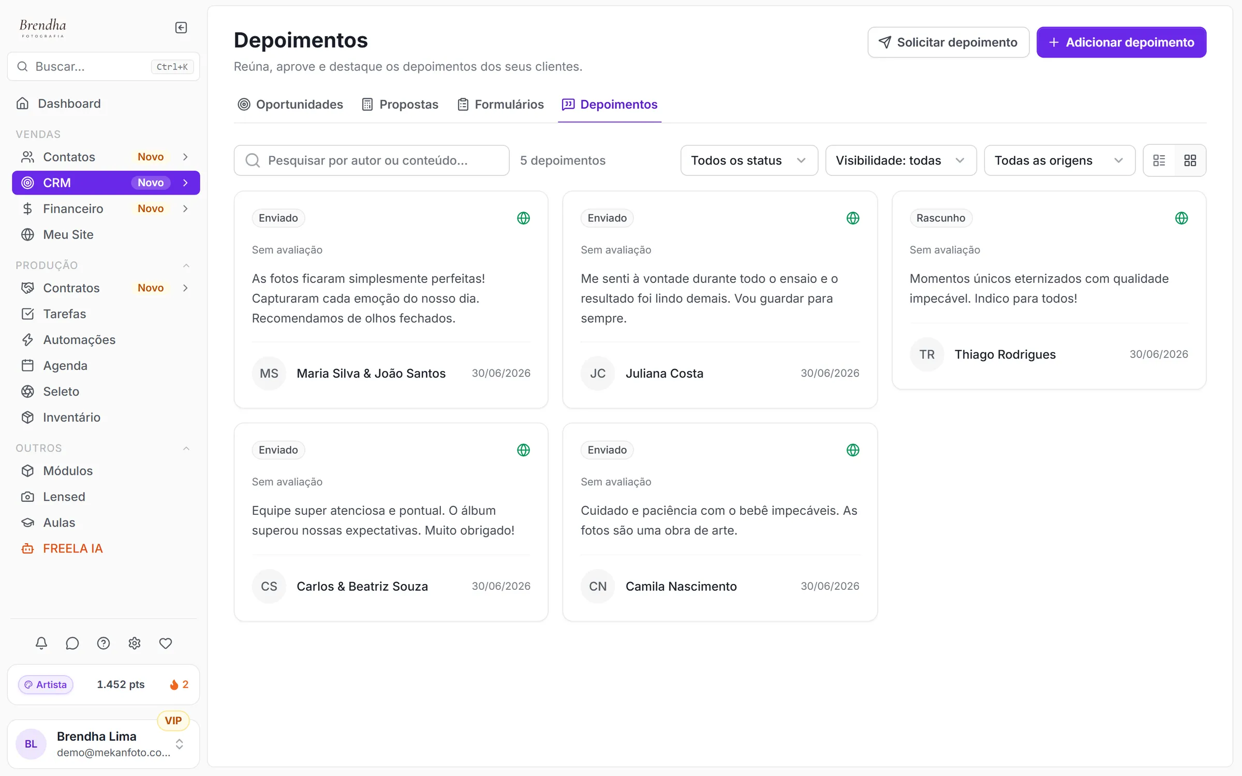Open the Visibilidade: todas dropdown

pyautogui.click(x=900, y=160)
